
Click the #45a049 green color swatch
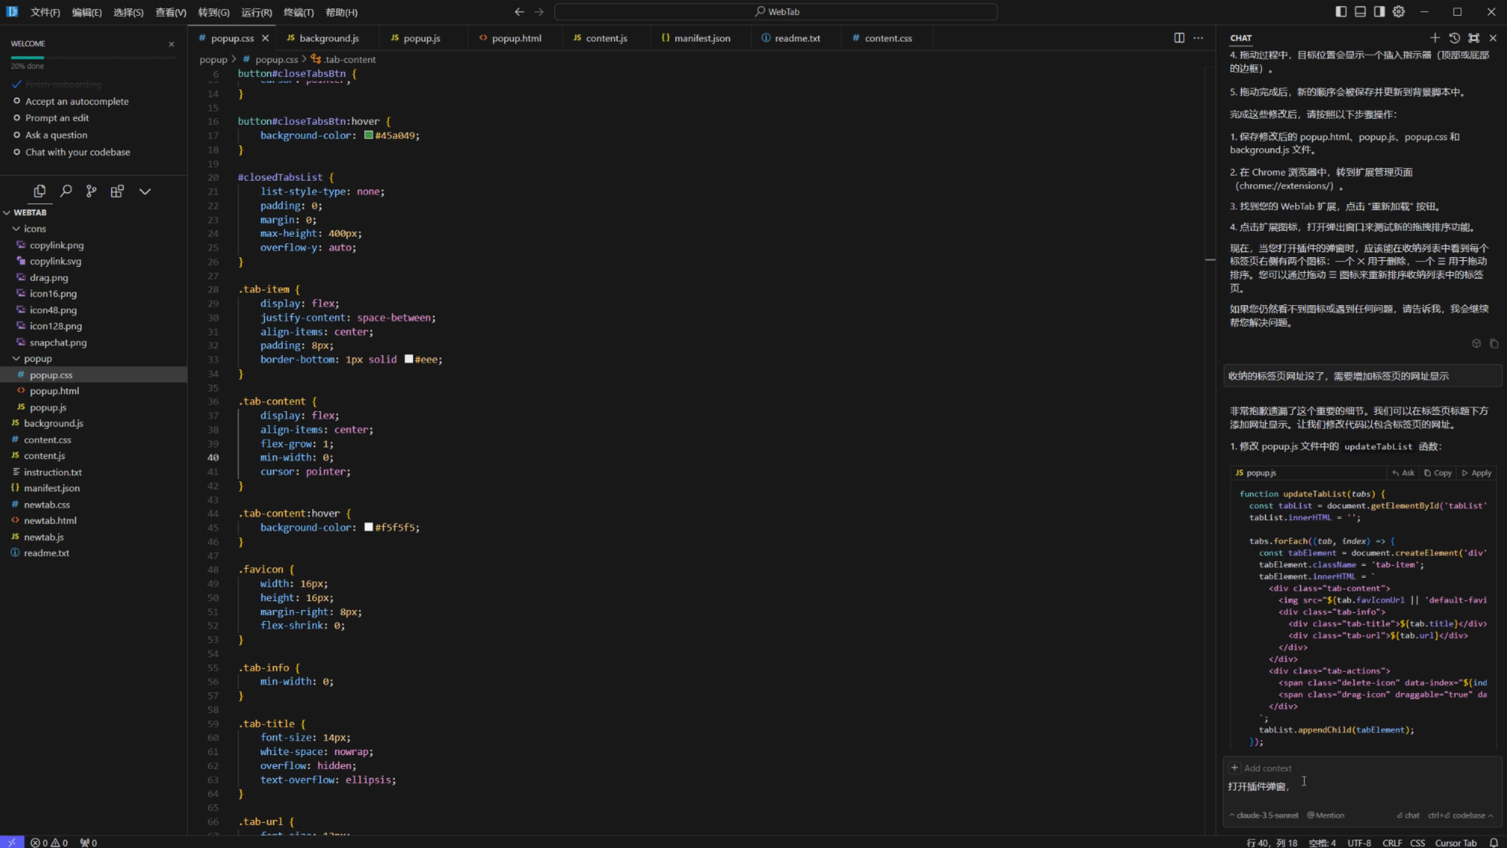point(369,135)
